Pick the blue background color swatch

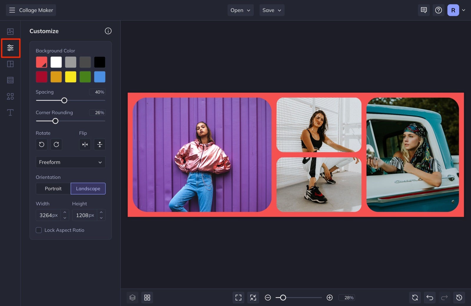99,77
